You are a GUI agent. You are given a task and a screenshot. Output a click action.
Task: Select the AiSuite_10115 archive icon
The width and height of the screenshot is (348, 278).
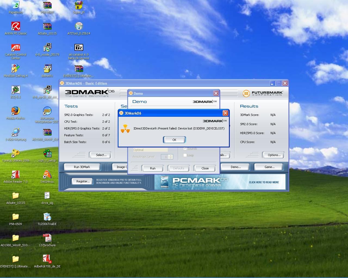(47, 26)
